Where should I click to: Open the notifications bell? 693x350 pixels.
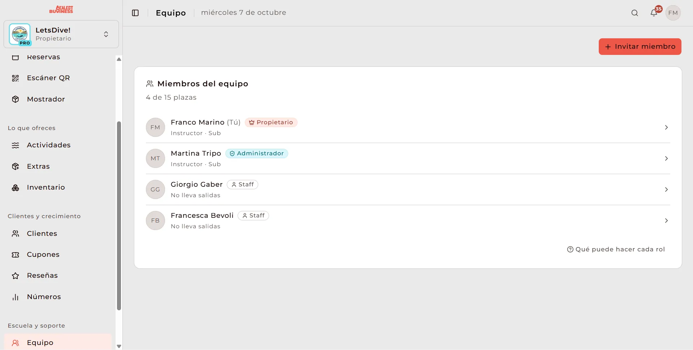pos(654,13)
